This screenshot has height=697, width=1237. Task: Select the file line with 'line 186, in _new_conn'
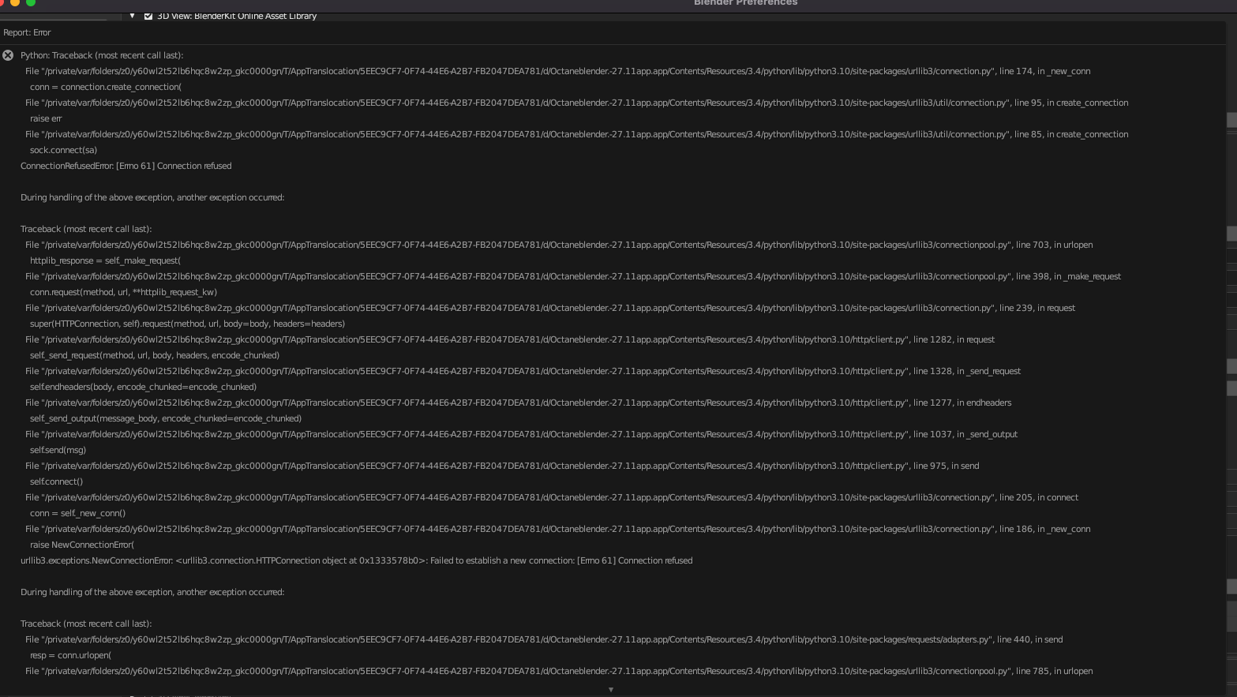tap(557, 529)
